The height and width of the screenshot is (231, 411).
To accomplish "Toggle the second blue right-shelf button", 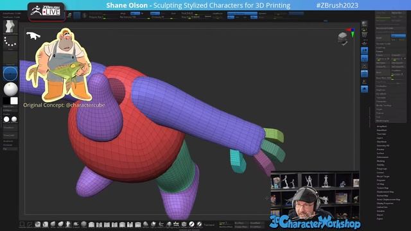I will (x=364, y=58).
